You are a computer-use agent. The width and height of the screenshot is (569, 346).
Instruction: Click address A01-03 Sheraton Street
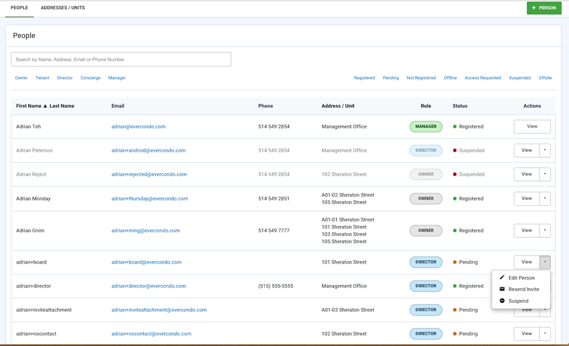coord(348,310)
